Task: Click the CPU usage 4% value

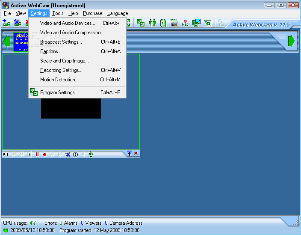Action: [32, 223]
